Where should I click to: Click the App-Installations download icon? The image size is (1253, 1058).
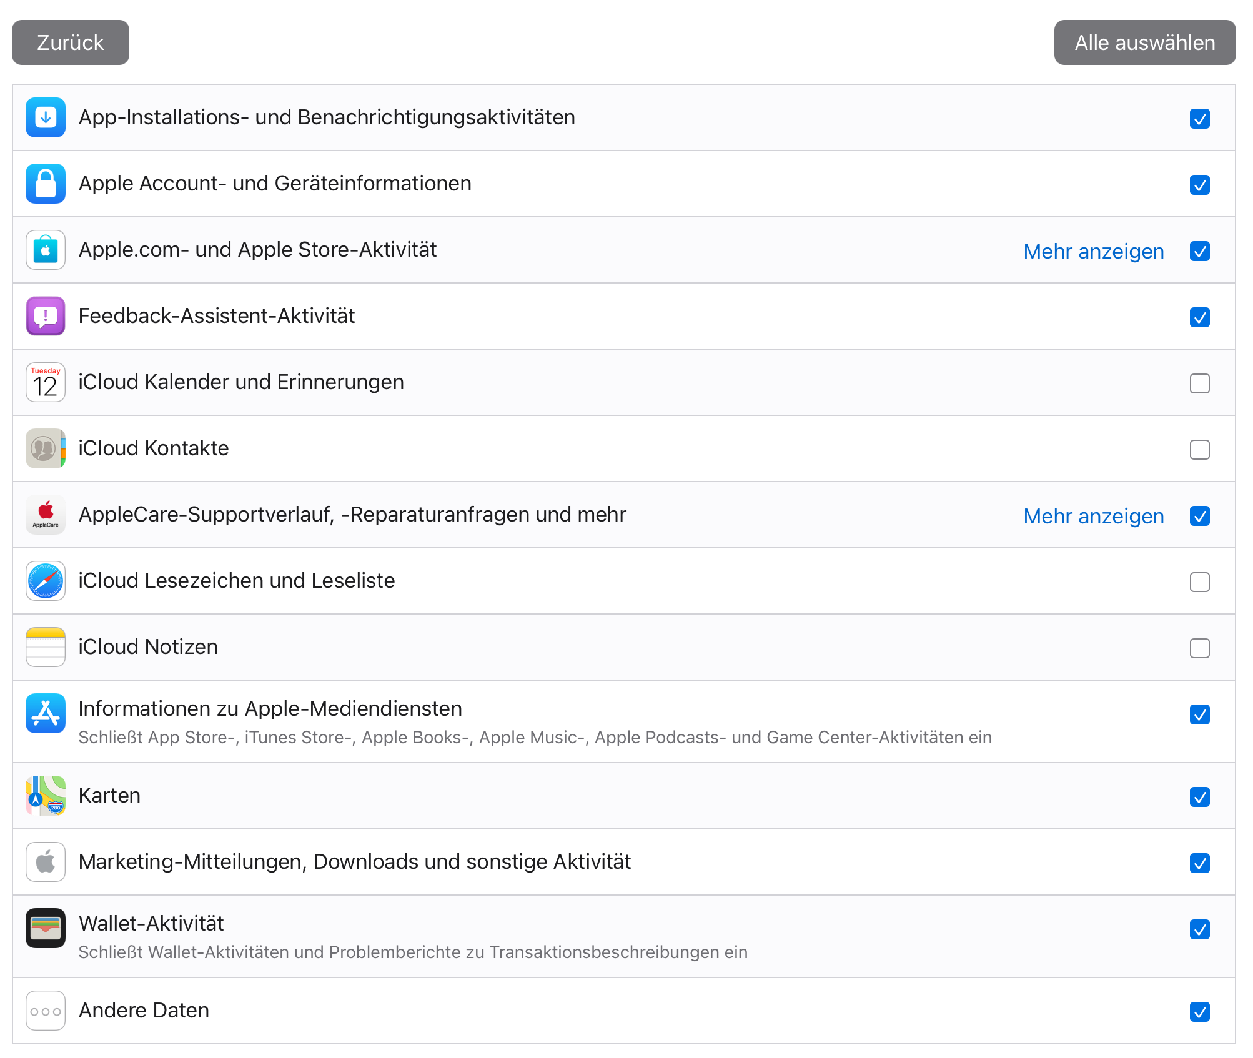46,117
